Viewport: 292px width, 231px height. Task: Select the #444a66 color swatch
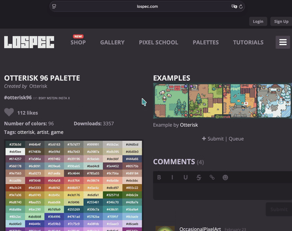pyautogui.click(x=132, y=159)
